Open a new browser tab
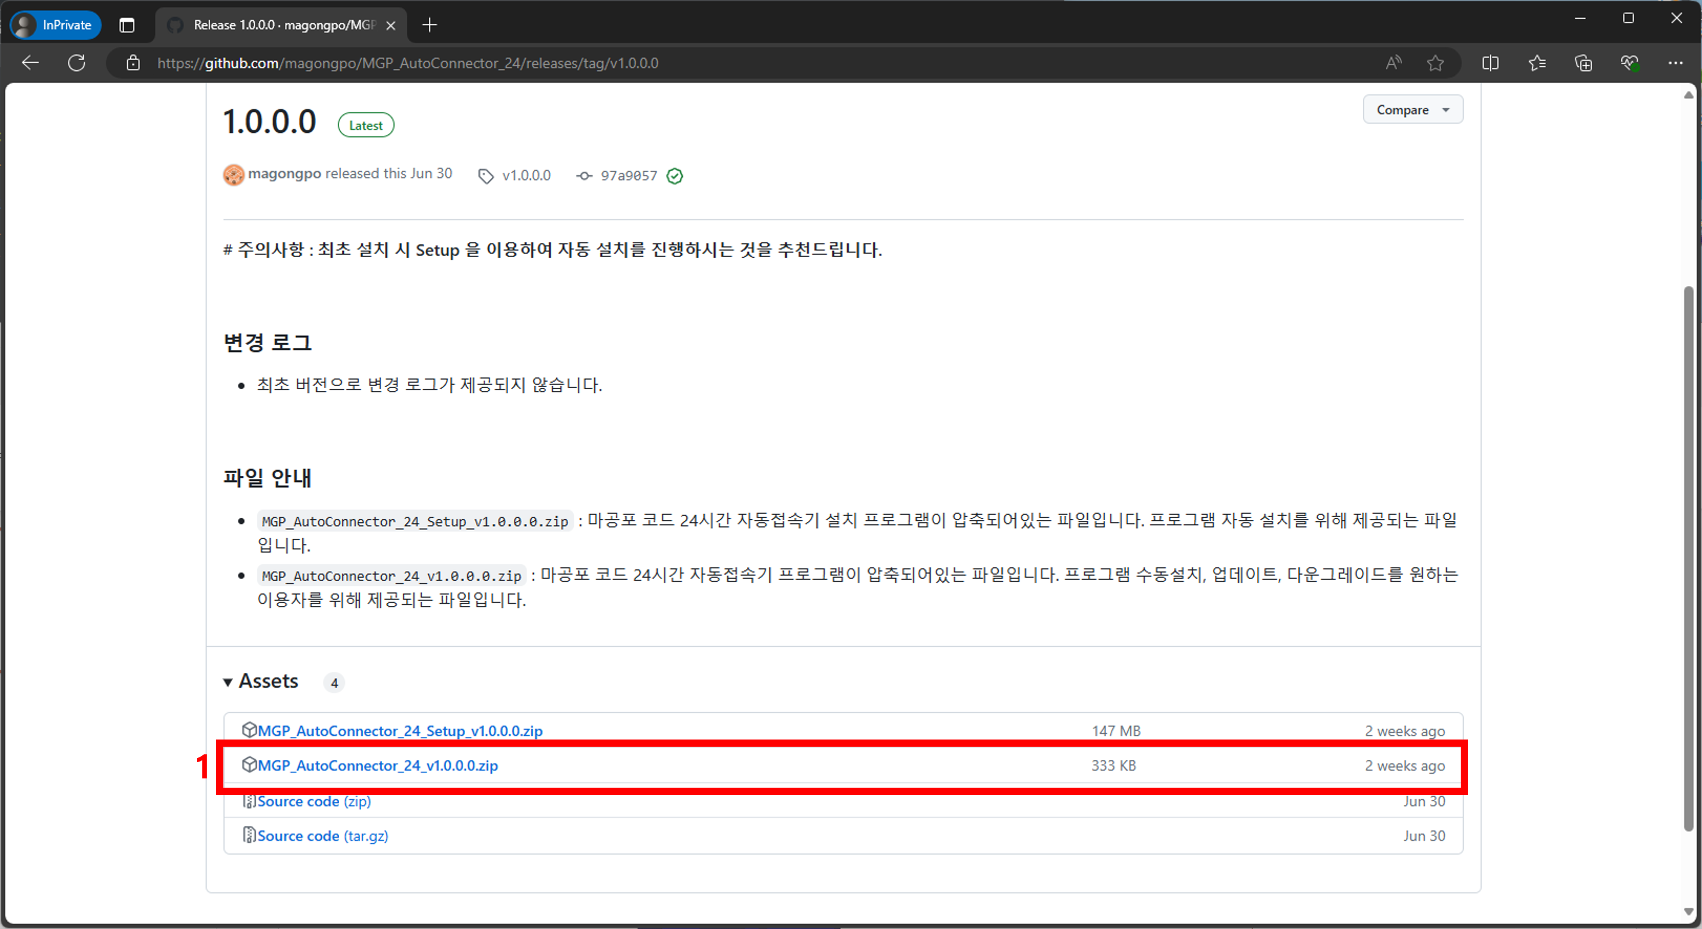Viewport: 1702px width, 929px height. pos(429,25)
